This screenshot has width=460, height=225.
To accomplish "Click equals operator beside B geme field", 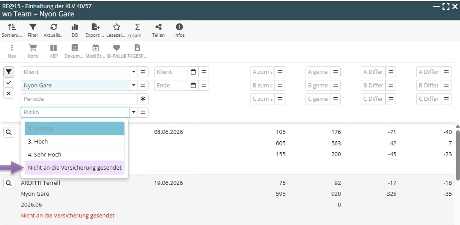I will [336, 85].
